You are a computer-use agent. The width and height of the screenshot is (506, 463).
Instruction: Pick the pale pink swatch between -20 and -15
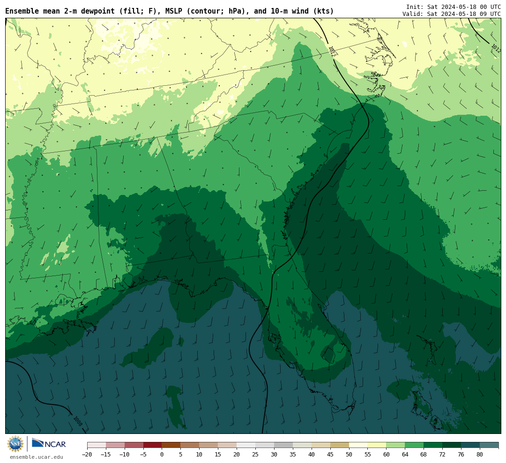click(x=97, y=445)
